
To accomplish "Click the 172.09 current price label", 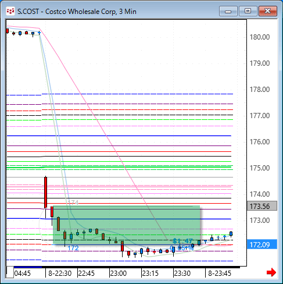I will (x=262, y=244).
